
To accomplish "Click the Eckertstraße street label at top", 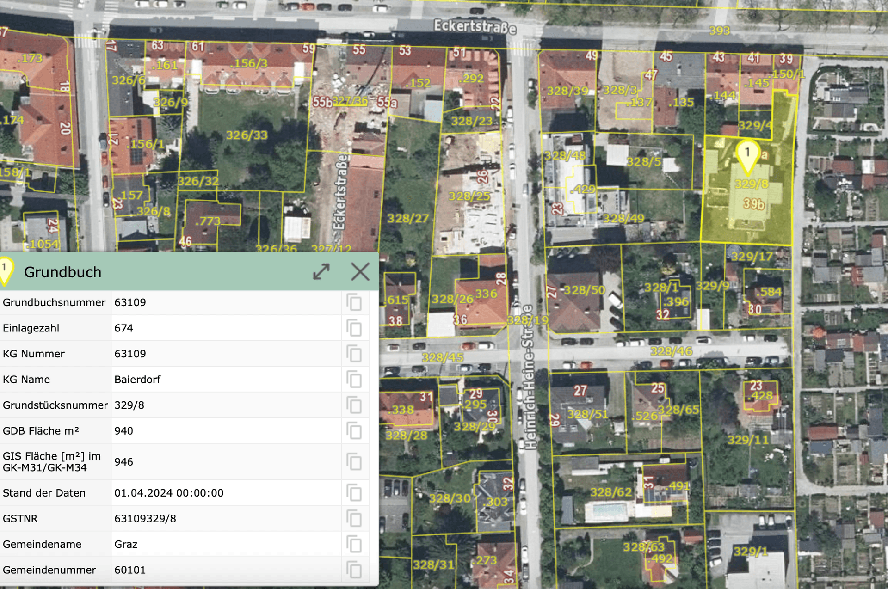I will 475,27.
